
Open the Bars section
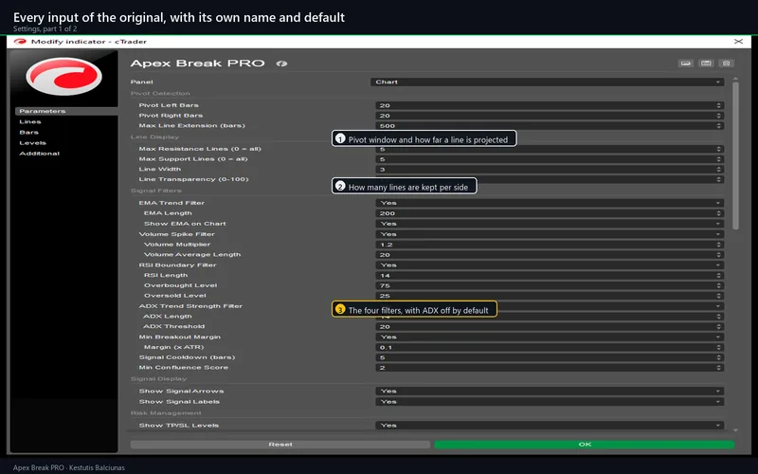pos(28,133)
